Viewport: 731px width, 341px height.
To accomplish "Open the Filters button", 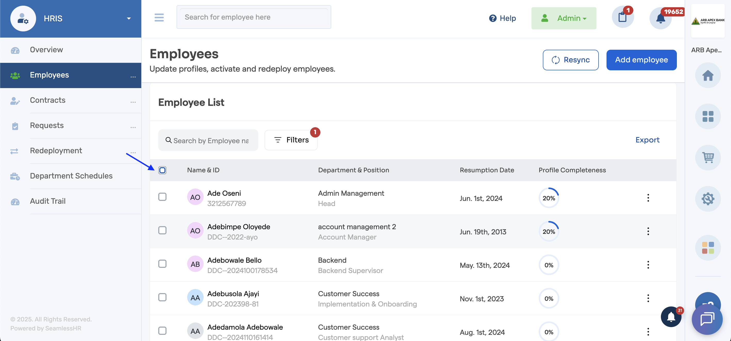I will [x=291, y=140].
